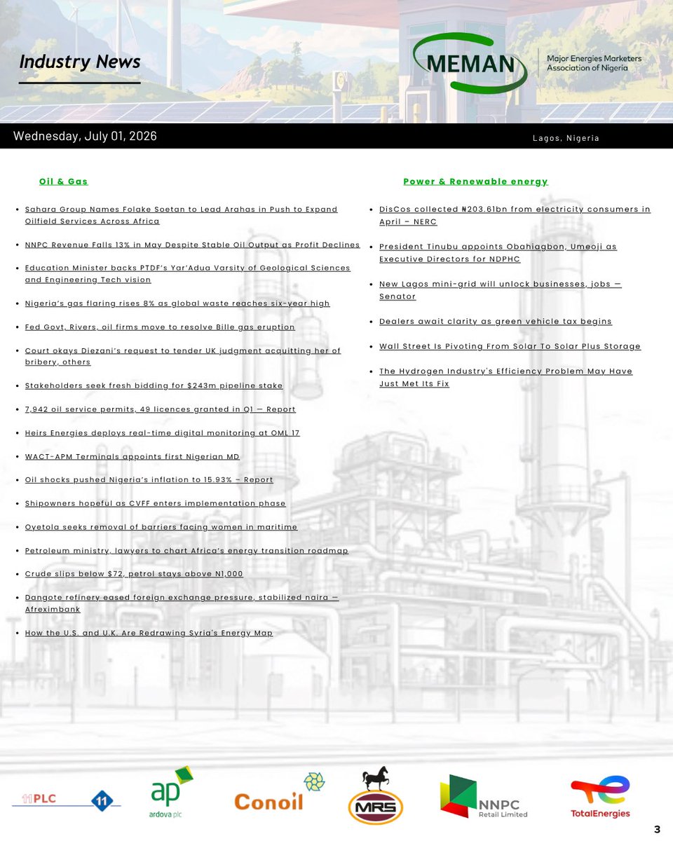Click the Lagos, Nigeria location text
Viewport: 673px width, 841px height.
566,138
